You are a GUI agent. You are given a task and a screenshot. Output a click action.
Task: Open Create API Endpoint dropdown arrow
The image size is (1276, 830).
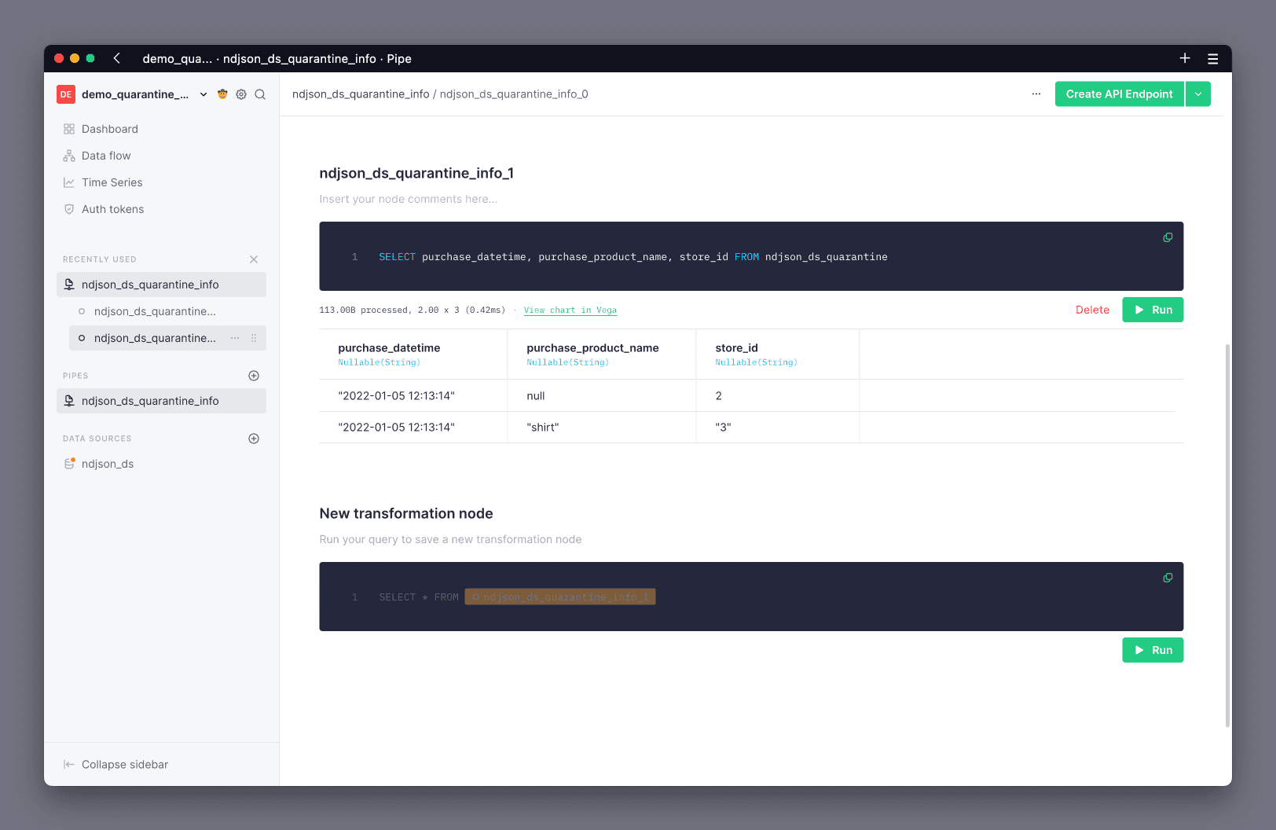(1198, 94)
